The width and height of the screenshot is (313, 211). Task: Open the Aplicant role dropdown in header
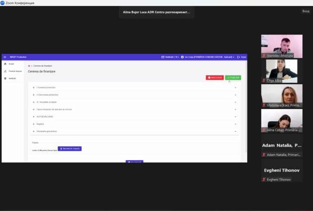[229, 57]
